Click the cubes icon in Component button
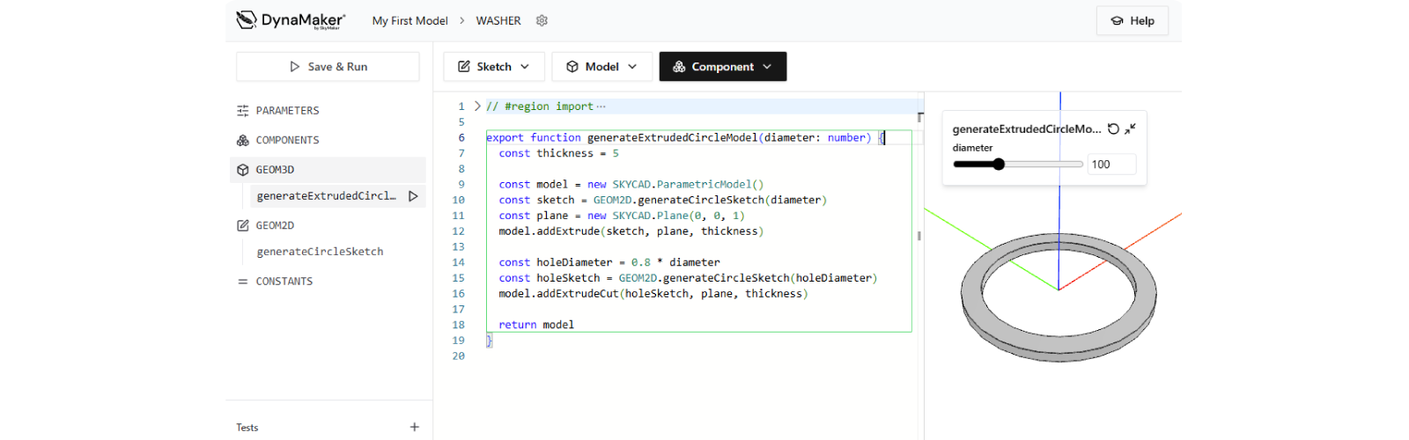The image size is (1409, 440). point(679,67)
